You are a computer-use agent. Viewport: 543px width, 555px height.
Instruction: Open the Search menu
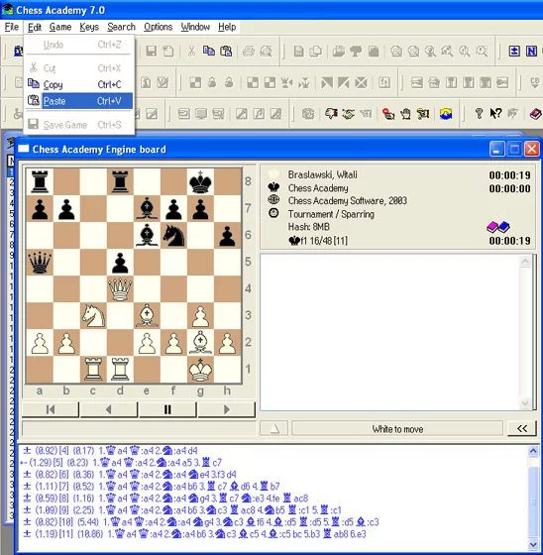point(121,27)
